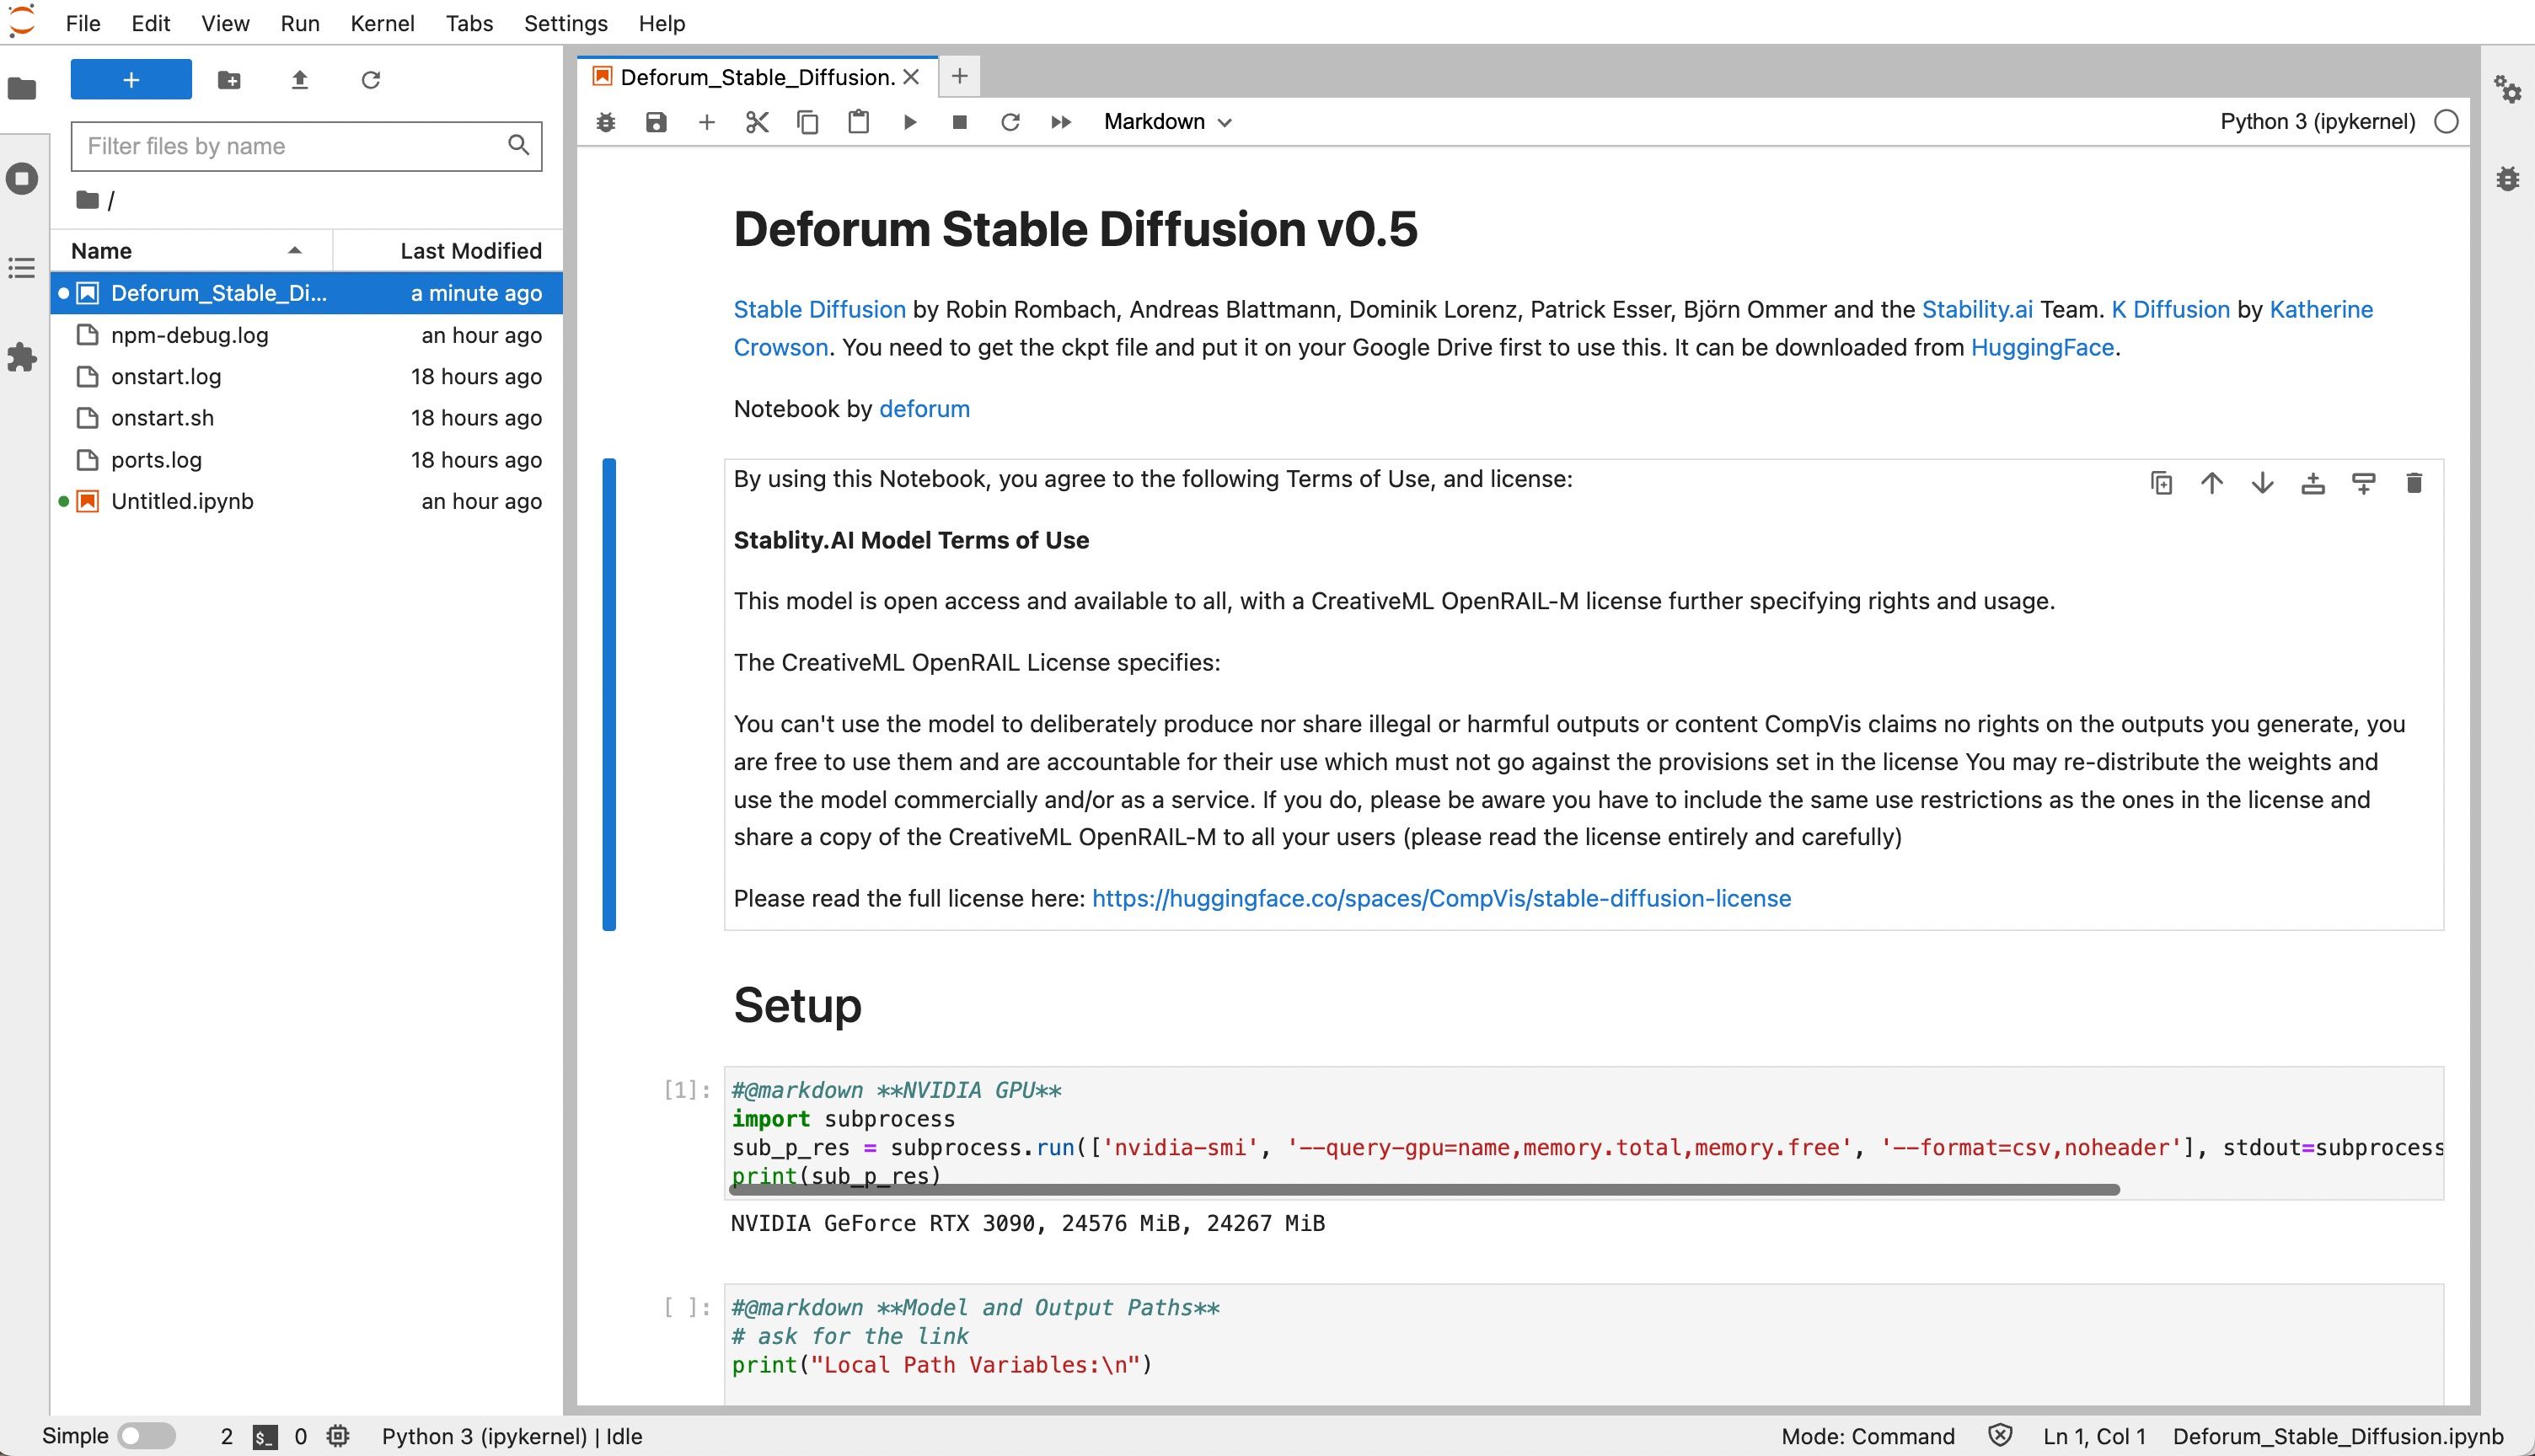Click the add new cell icon
Image resolution: width=2535 pixels, height=1456 pixels.
[x=705, y=122]
